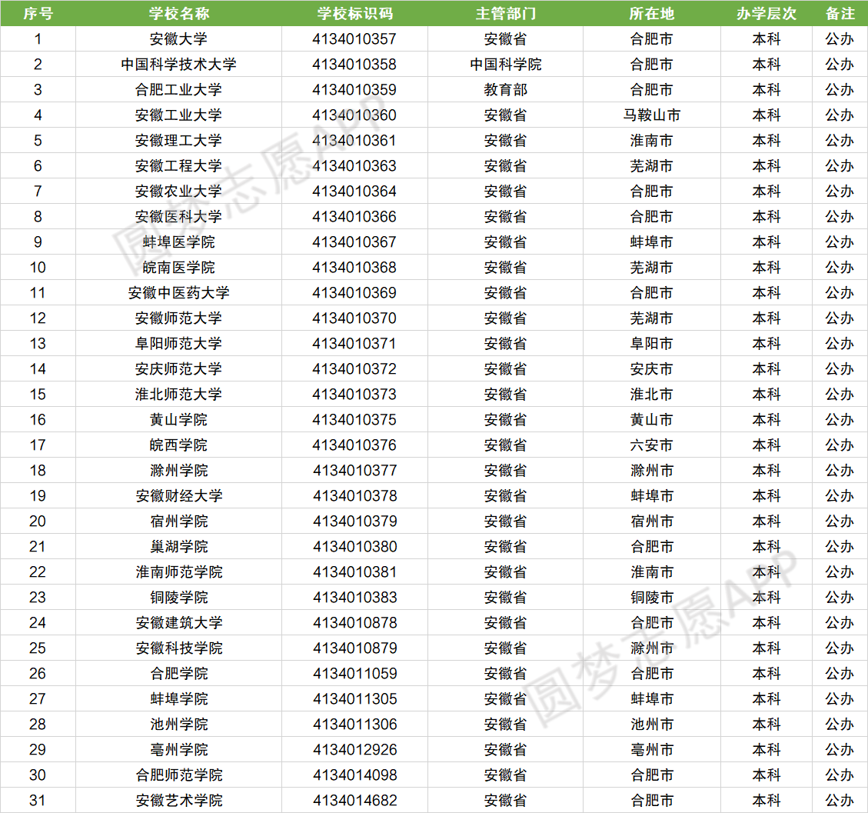Screen dimensions: 868x813
Task: Click the 六安市 location cell
Action: [x=651, y=445]
